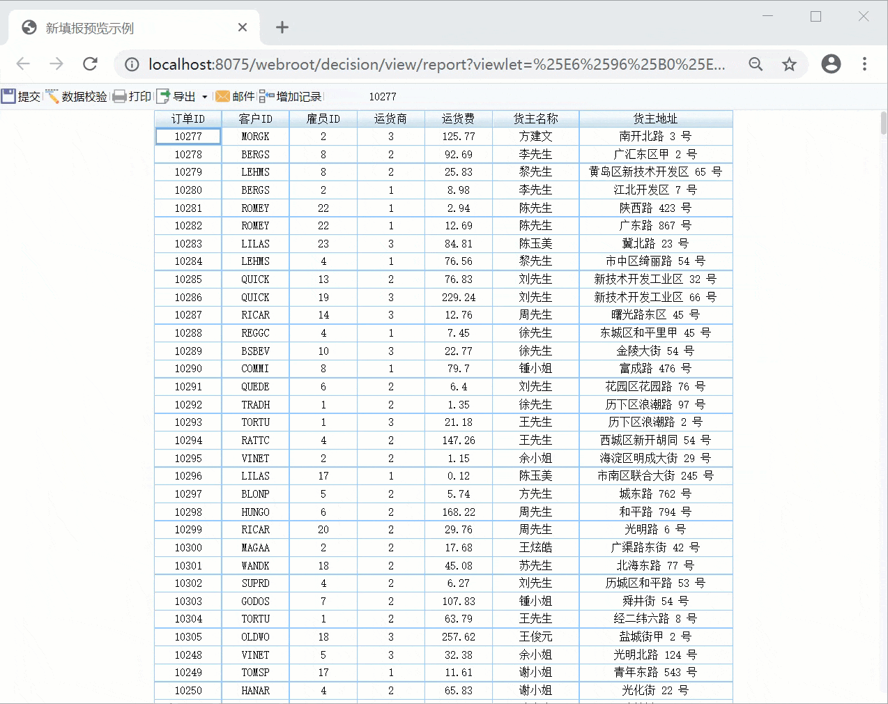Open Chrome three-dot menu
888x704 pixels.
864,64
